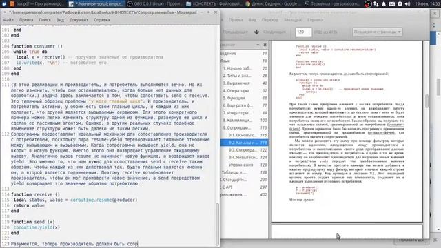The height and width of the screenshot is (248, 441).
Task: Open Справка menu in the PDF viewer
Action: point(315,20)
